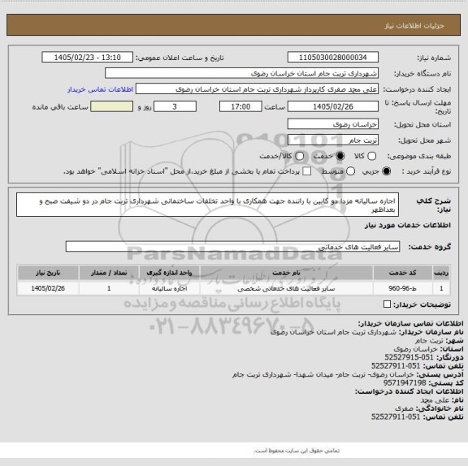Select the کالا radio button
468x466 pixels.
pos(371,156)
